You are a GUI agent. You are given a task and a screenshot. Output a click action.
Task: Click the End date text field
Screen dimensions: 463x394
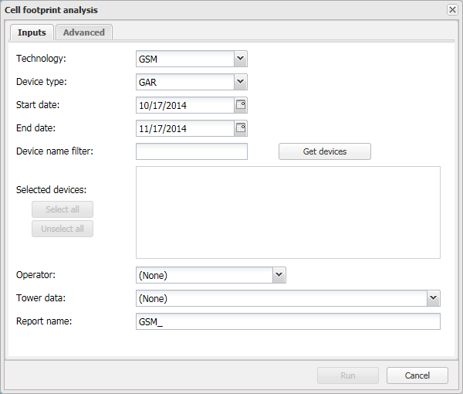185,128
